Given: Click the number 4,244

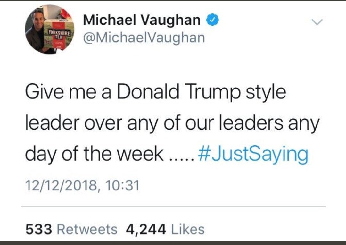Looking at the screenshot, I should (x=146, y=230).
